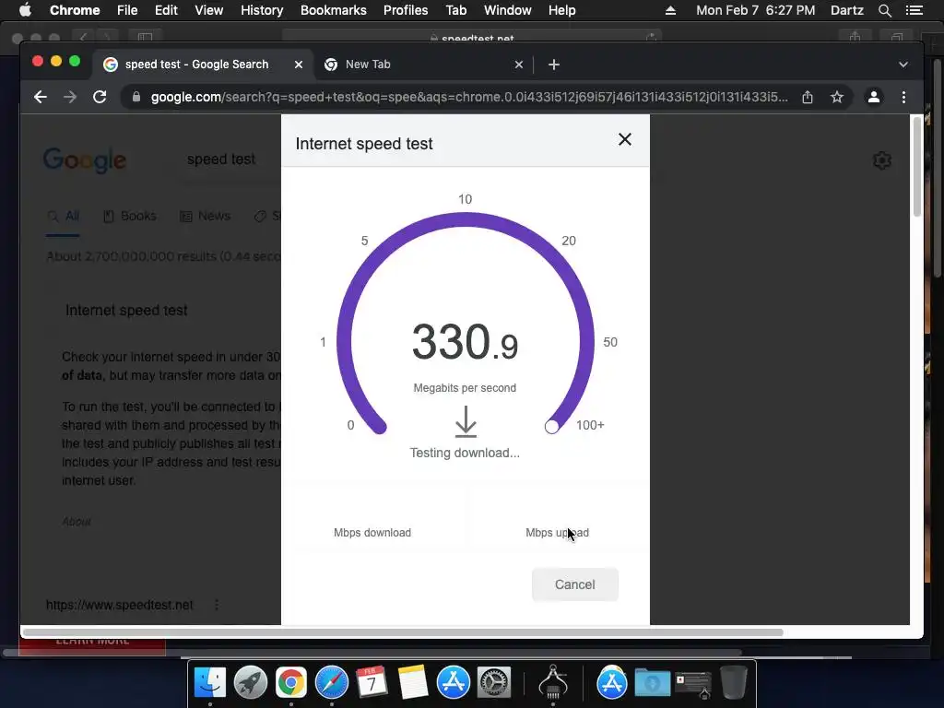Open the Bookmarks menu
The width and height of the screenshot is (944, 708).
334,10
